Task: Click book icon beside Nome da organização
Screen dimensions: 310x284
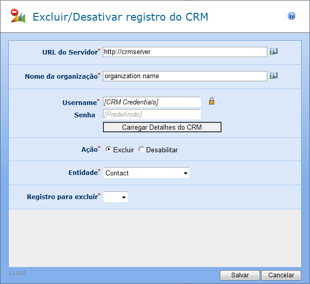Action: [x=273, y=76]
